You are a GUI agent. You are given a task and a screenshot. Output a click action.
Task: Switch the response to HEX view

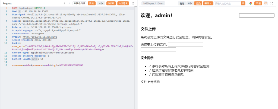point(190,3)
